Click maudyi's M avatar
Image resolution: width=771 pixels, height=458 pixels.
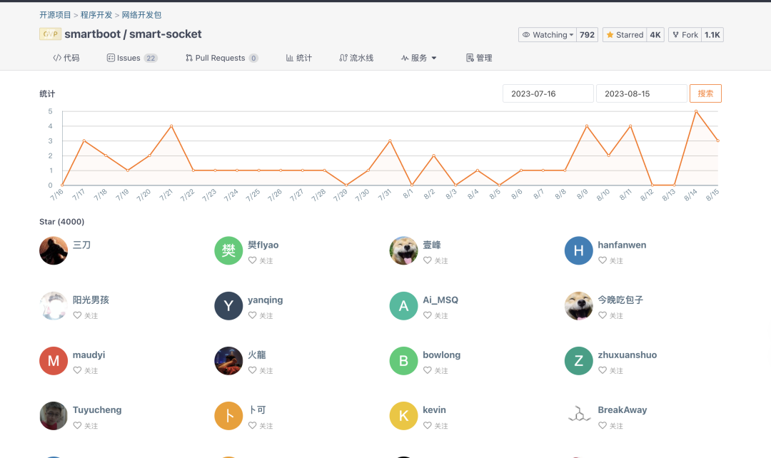point(54,361)
